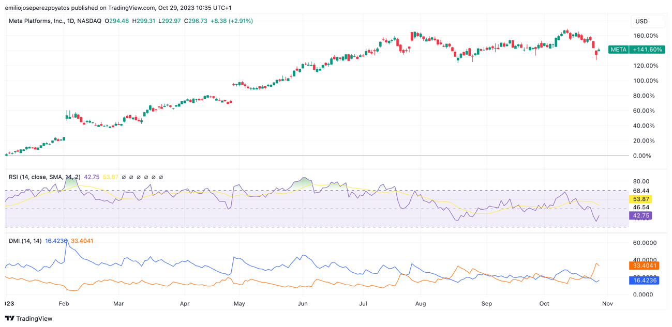Click the DMI legend orange 33.4041 value
This screenshot has height=327, width=672.
click(82, 241)
